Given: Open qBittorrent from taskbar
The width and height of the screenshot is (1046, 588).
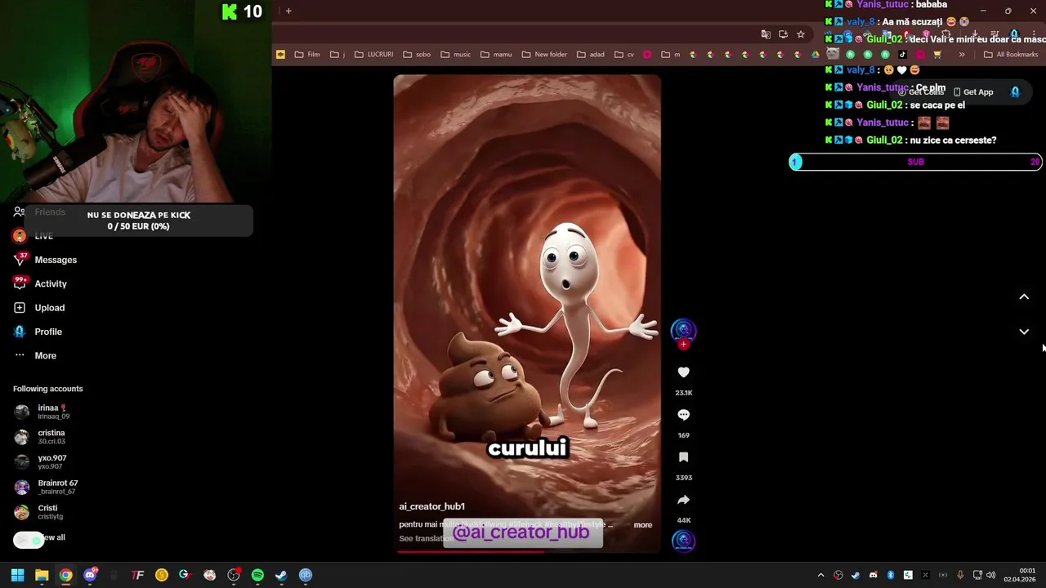Looking at the screenshot, I should 306,575.
